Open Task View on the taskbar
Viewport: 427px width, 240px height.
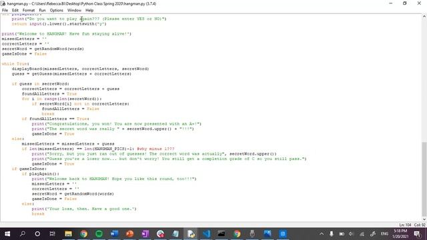pyautogui.click(x=52, y=234)
